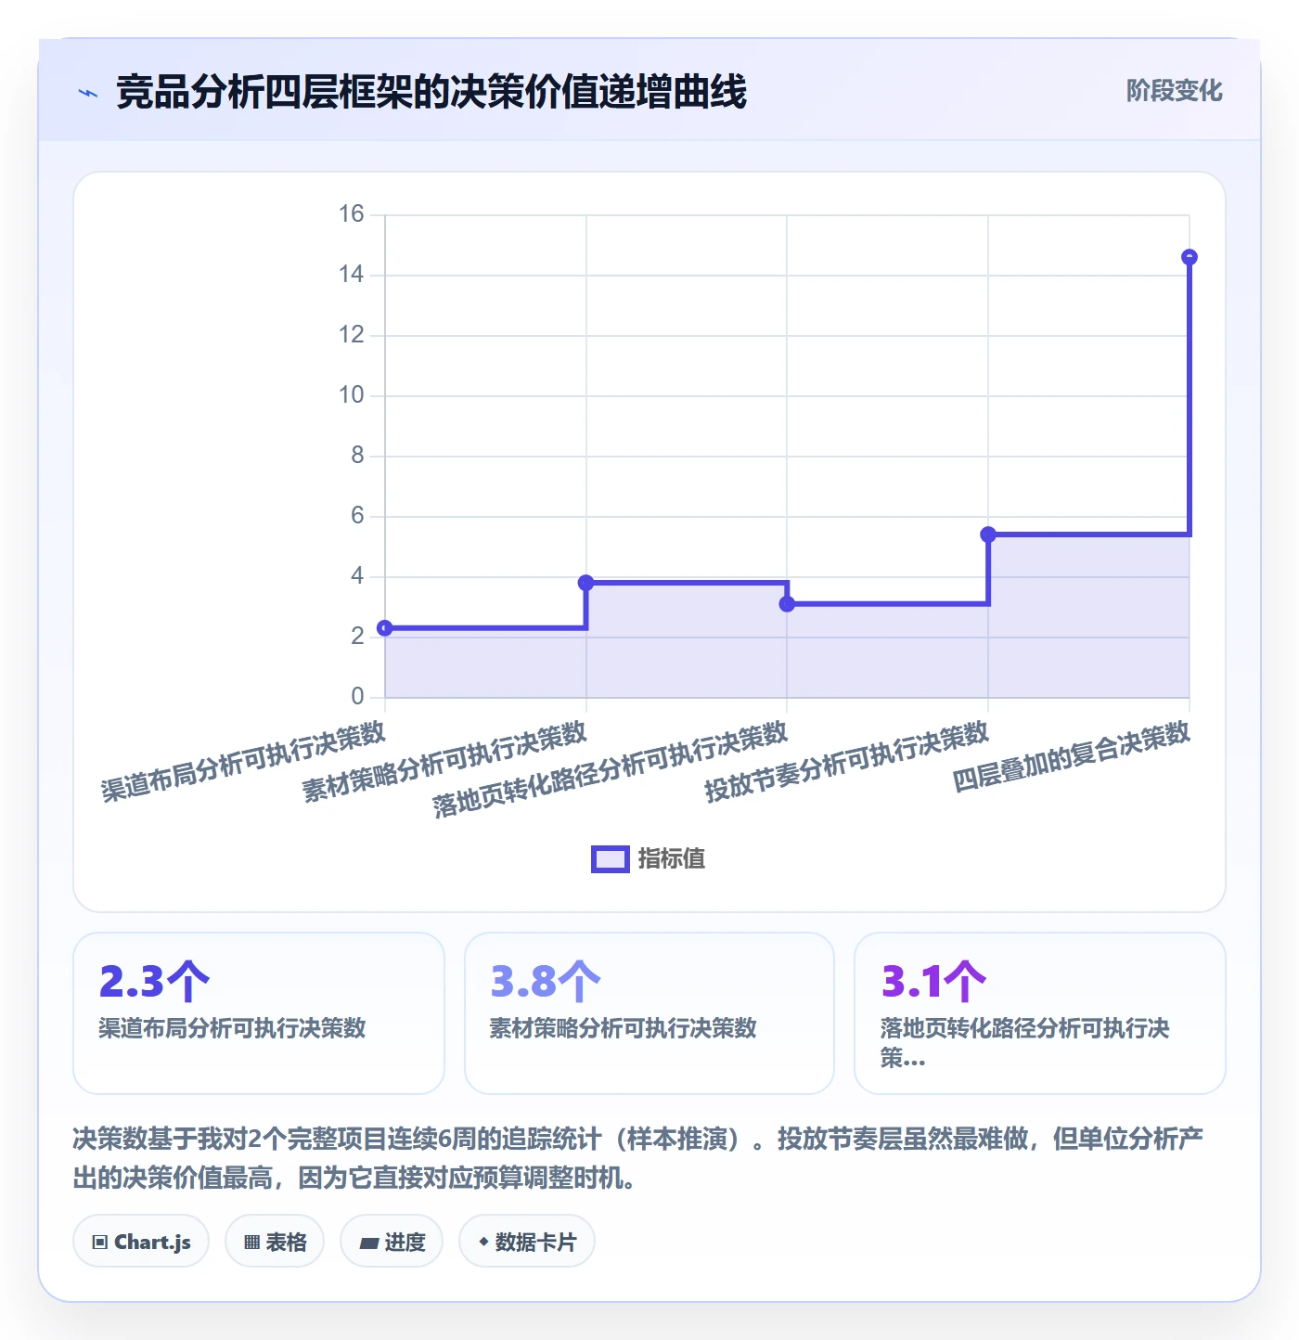Click the card caption 素材策略分析可执行决策数 under 3.8个
This screenshot has width=1299, height=1340.
coord(624,1028)
